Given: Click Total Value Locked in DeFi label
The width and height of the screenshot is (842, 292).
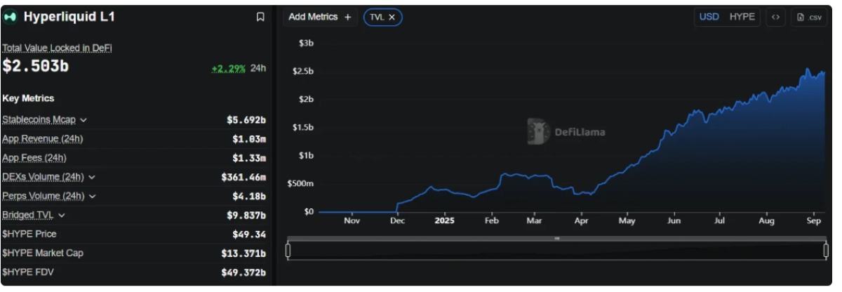Looking at the screenshot, I should [58, 48].
